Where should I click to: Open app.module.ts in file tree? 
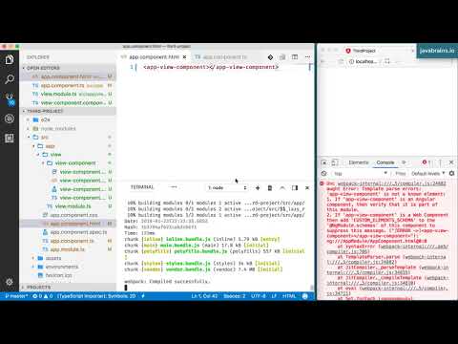(x=67, y=249)
